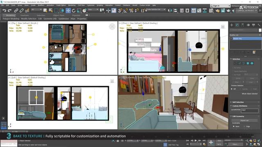The height and width of the screenshot is (147, 262).
Task: Open the Hierarchy panel icon
Action: coord(242,25)
